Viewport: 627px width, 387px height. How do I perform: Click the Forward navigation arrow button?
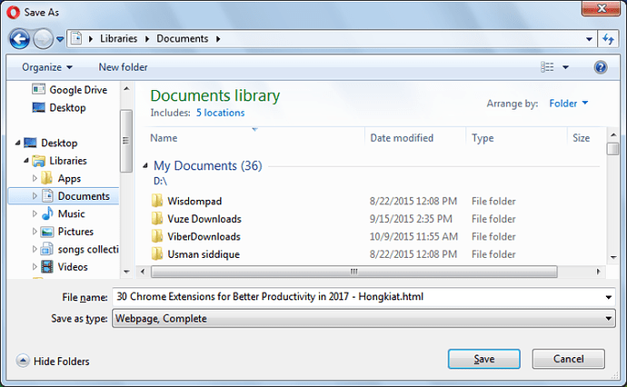pyautogui.click(x=43, y=39)
